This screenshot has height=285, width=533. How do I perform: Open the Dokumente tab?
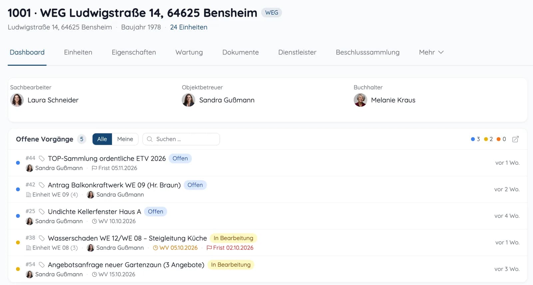pos(241,52)
